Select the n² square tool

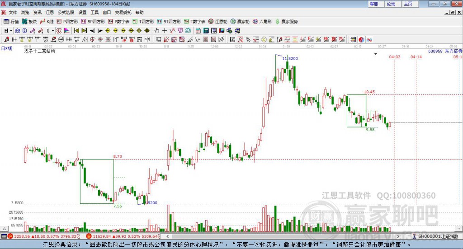(77, 39)
